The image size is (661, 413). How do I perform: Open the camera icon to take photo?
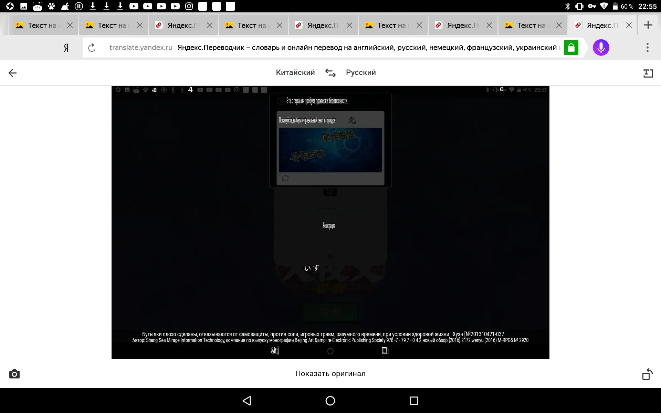(14, 374)
